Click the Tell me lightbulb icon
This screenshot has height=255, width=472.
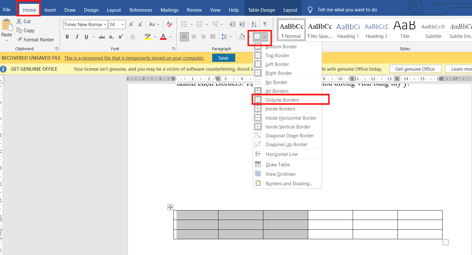click(310, 9)
